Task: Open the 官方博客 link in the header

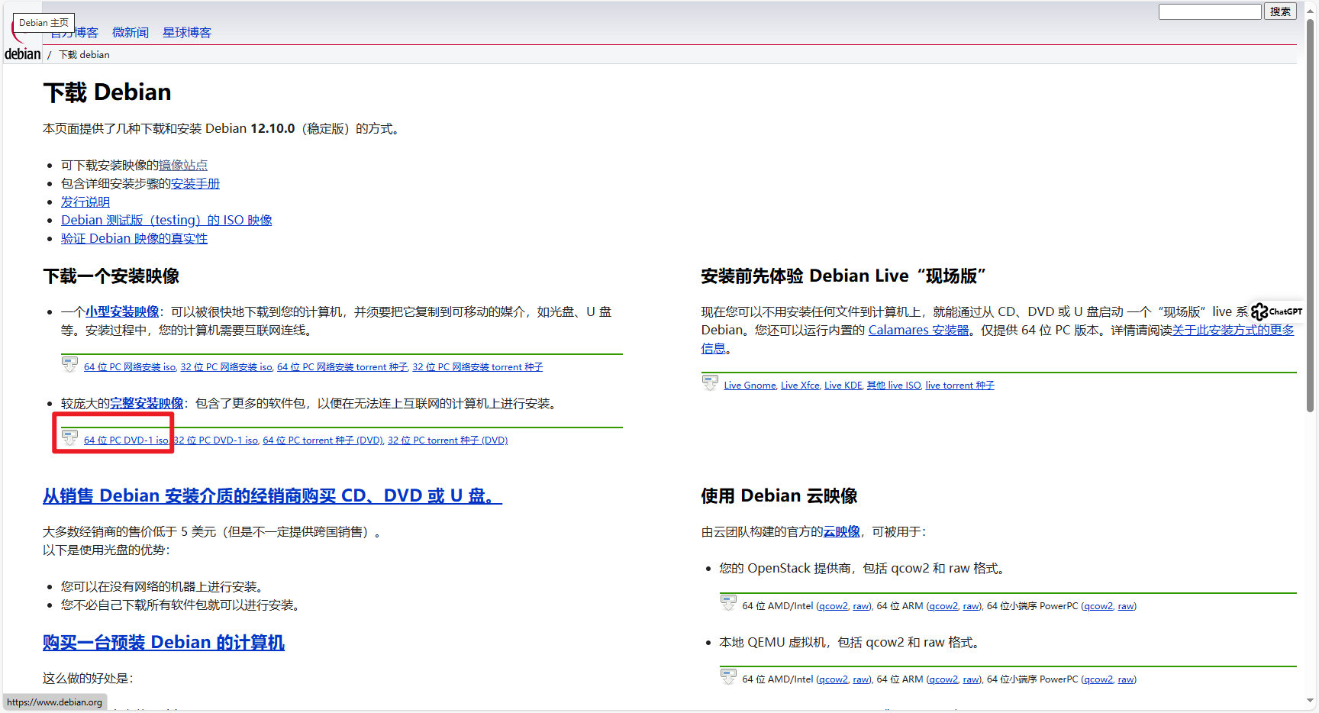Action: click(75, 32)
